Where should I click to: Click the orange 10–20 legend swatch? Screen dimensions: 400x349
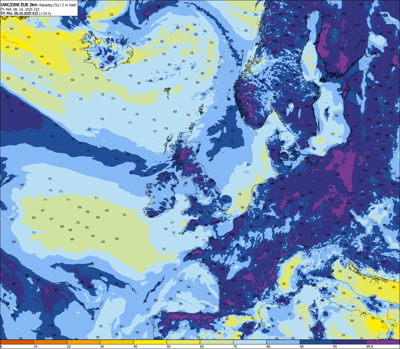click(50, 342)
